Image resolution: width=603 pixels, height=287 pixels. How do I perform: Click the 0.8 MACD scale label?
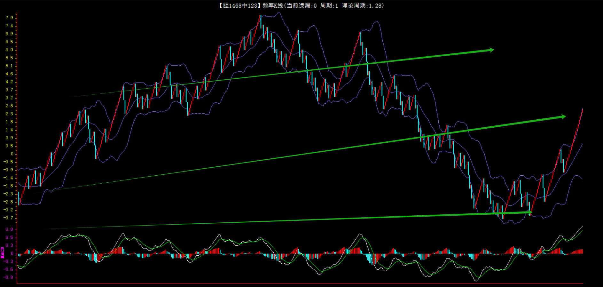(9, 229)
